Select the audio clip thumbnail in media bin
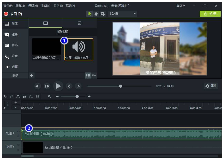Viewport: 223px width, 159px height. 79,47
